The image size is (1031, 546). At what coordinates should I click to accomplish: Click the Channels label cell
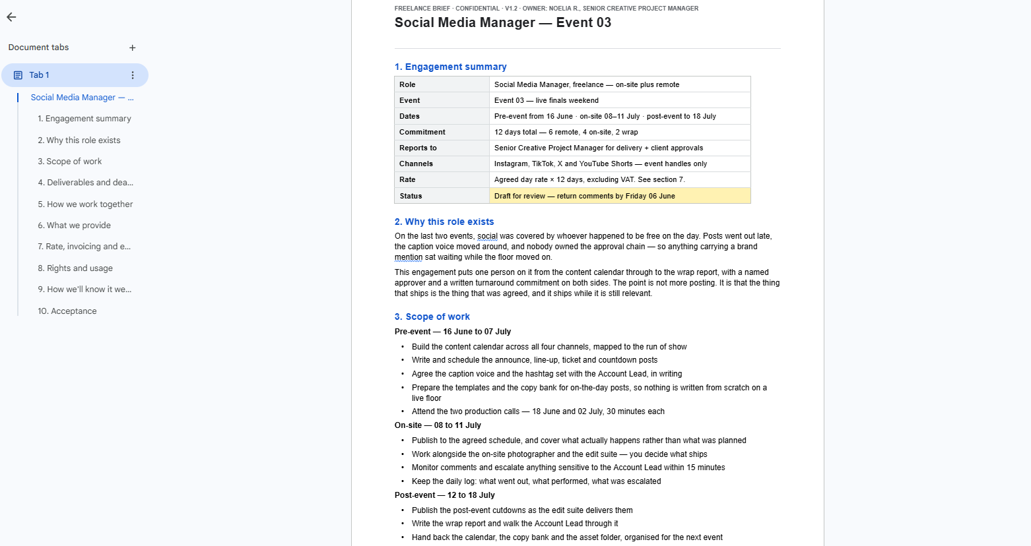coord(442,164)
